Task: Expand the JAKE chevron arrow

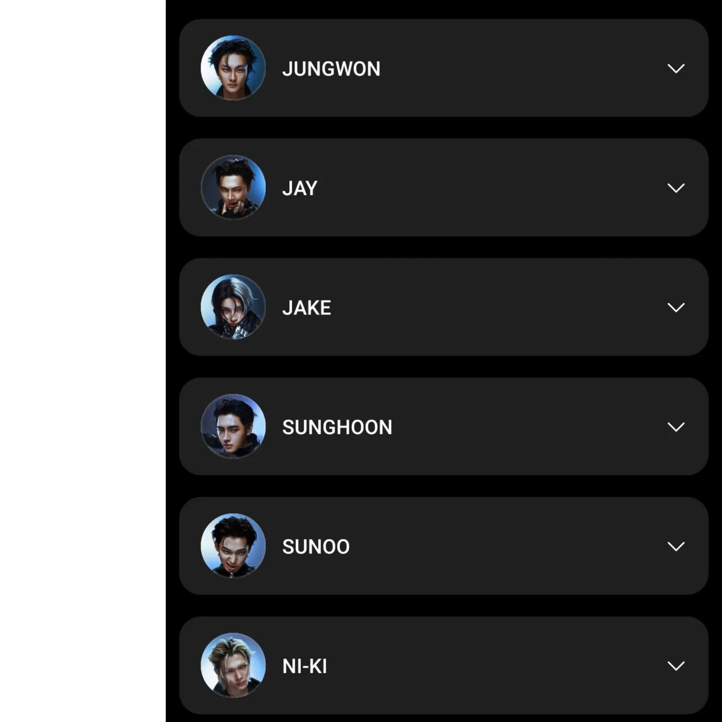Action: [676, 307]
